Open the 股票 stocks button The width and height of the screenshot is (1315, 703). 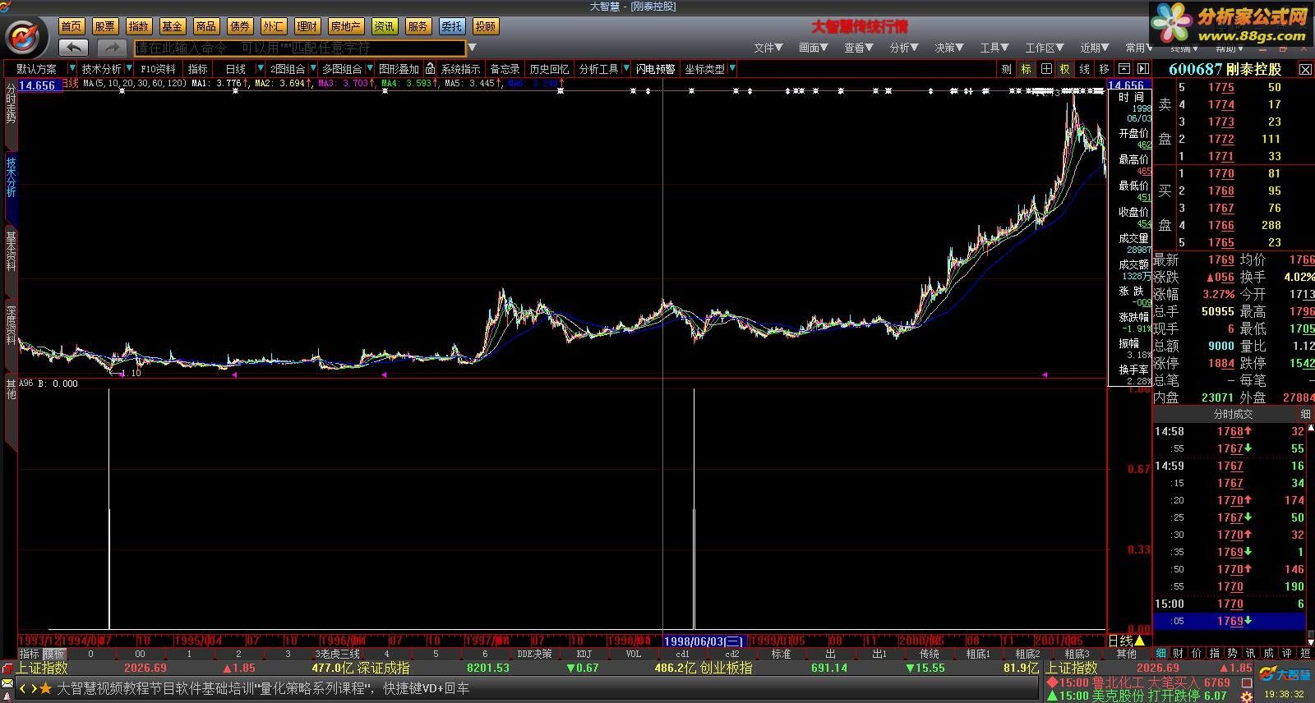coord(104,26)
